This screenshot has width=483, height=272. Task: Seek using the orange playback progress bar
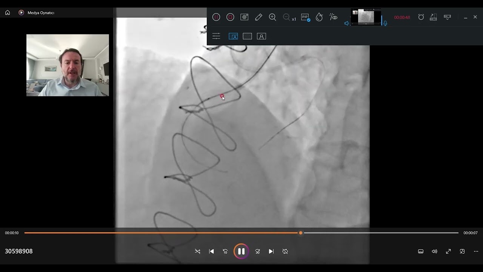pyautogui.click(x=241, y=233)
